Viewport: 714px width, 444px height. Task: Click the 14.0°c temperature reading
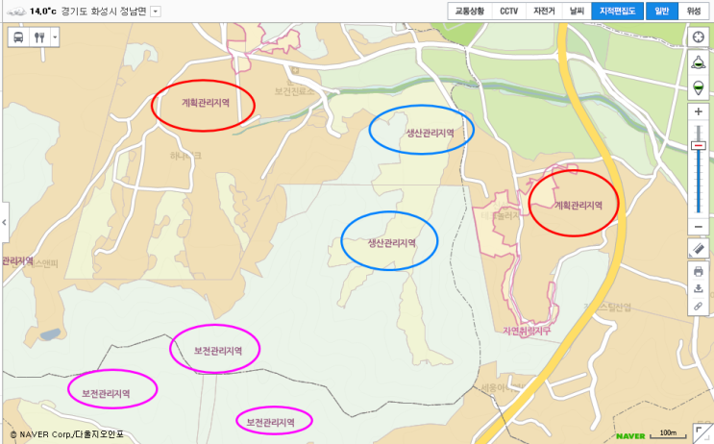[43, 12]
